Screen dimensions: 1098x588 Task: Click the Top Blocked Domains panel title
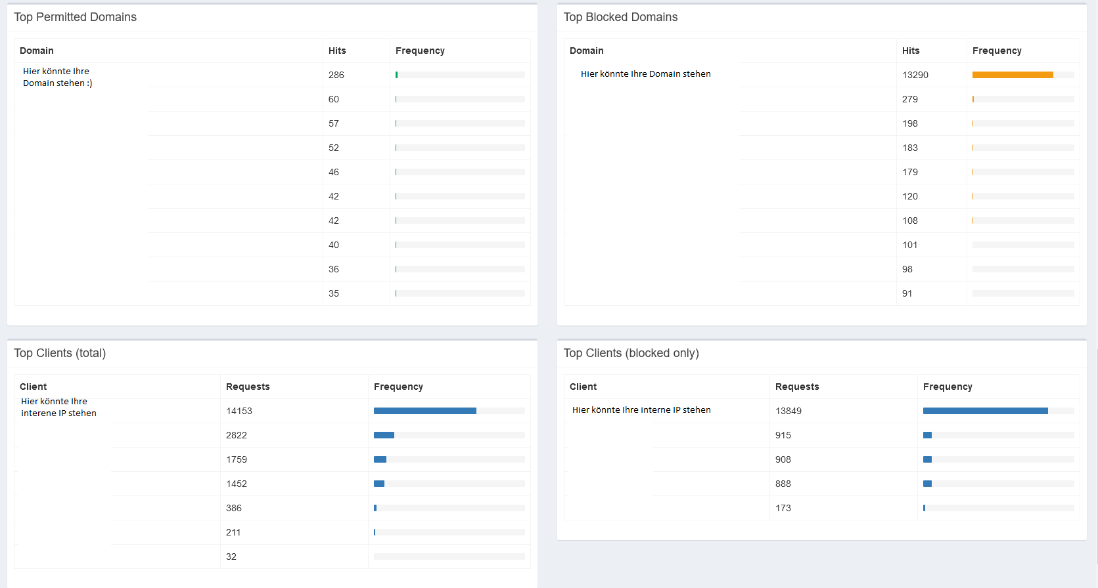point(620,17)
